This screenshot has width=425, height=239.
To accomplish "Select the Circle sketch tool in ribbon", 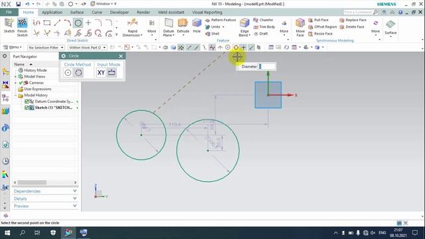I will click(x=78, y=23).
